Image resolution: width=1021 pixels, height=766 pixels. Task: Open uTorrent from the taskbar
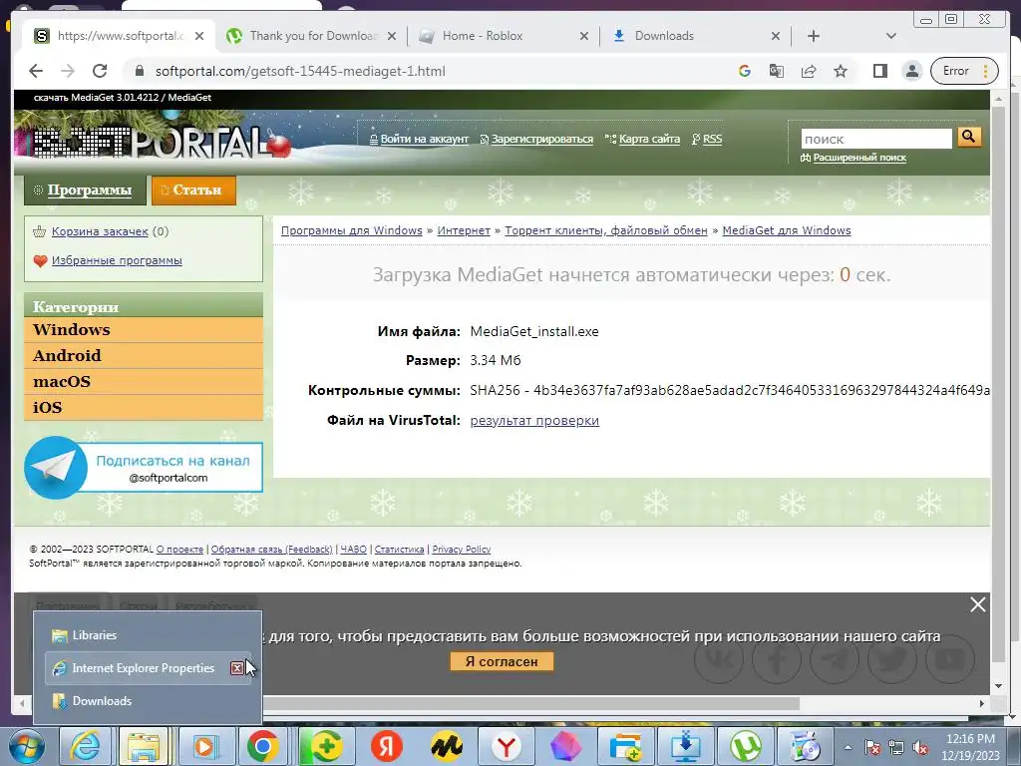[747, 746]
